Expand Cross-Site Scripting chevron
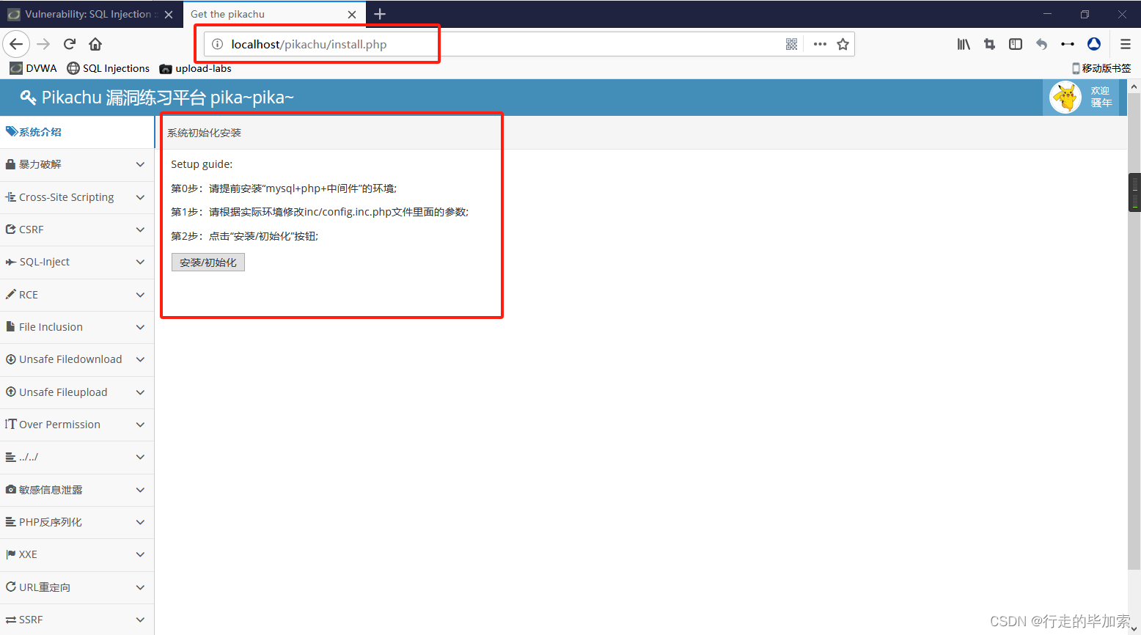This screenshot has height=635, width=1141. (140, 197)
